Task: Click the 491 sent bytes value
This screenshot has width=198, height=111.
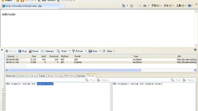Action: coord(44,60)
